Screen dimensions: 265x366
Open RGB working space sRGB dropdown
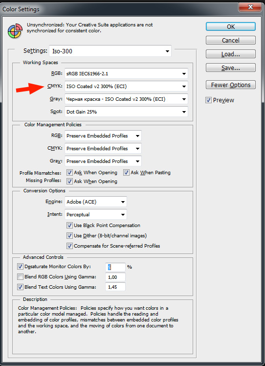coord(126,74)
